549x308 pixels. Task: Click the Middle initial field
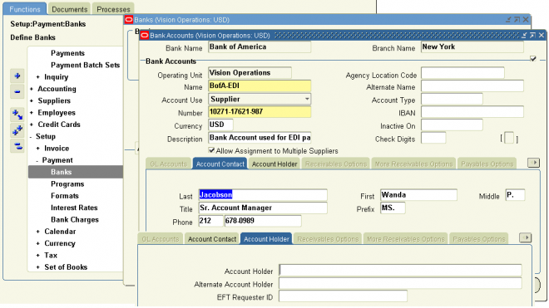[516, 195]
